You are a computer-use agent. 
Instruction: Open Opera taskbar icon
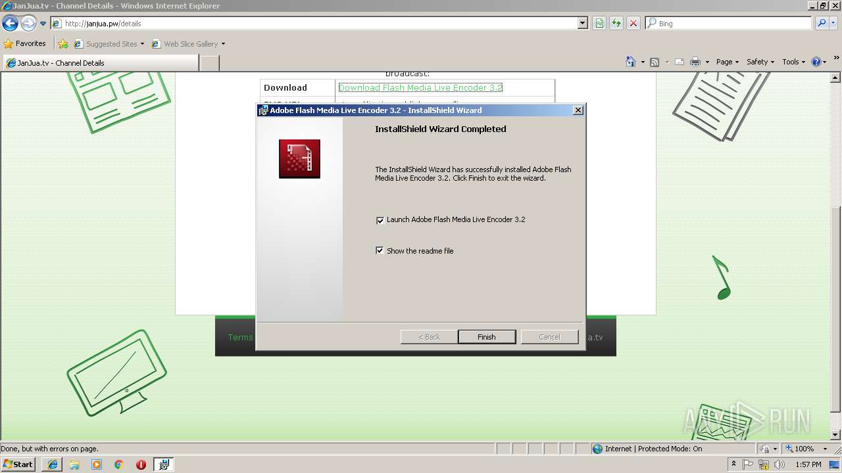coord(141,464)
